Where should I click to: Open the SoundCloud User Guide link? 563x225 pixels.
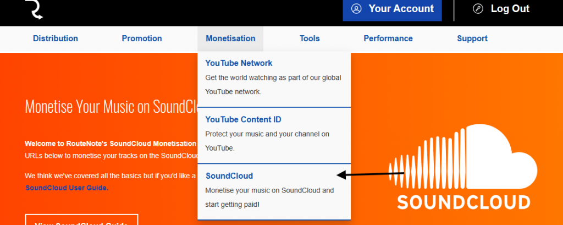coord(67,188)
